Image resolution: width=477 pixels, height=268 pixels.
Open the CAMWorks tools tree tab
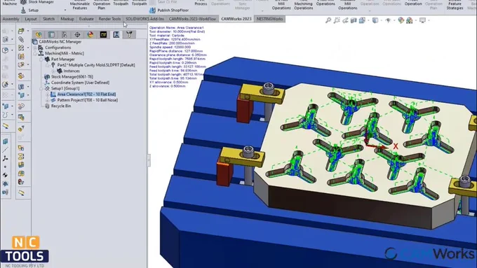click(x=129, y=34)
